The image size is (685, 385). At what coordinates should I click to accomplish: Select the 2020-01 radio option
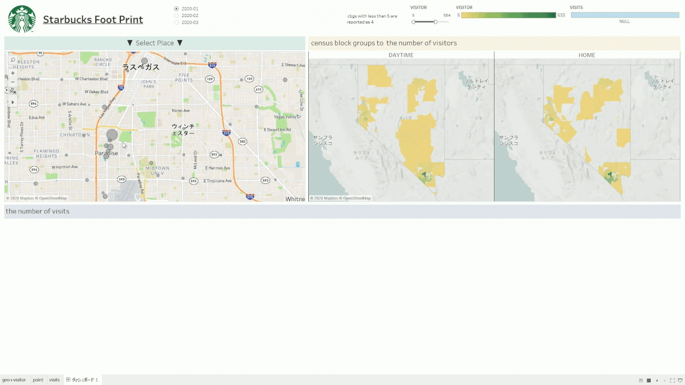pos(177,9)
